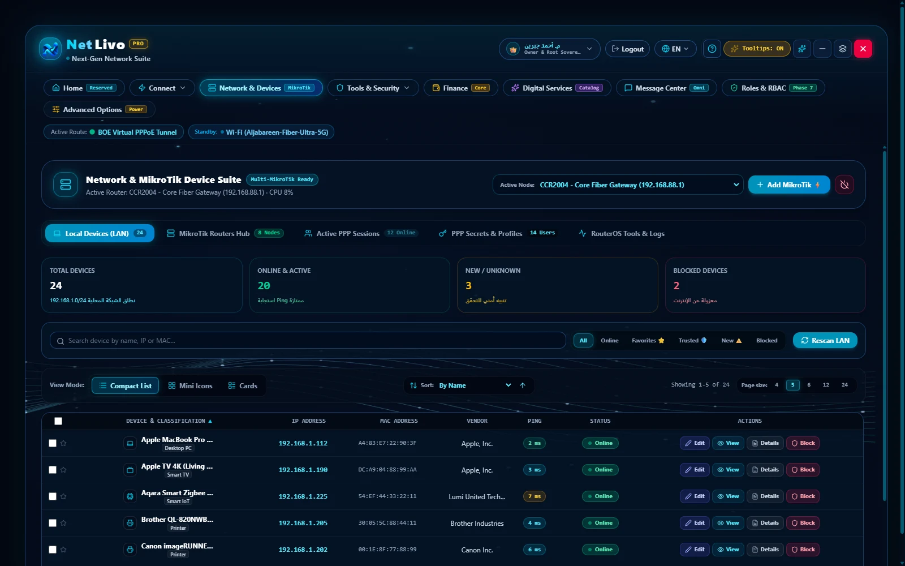Click the server icon beside Network & MikroTik Device Suite
905x566 pixels.
point(66,185)
